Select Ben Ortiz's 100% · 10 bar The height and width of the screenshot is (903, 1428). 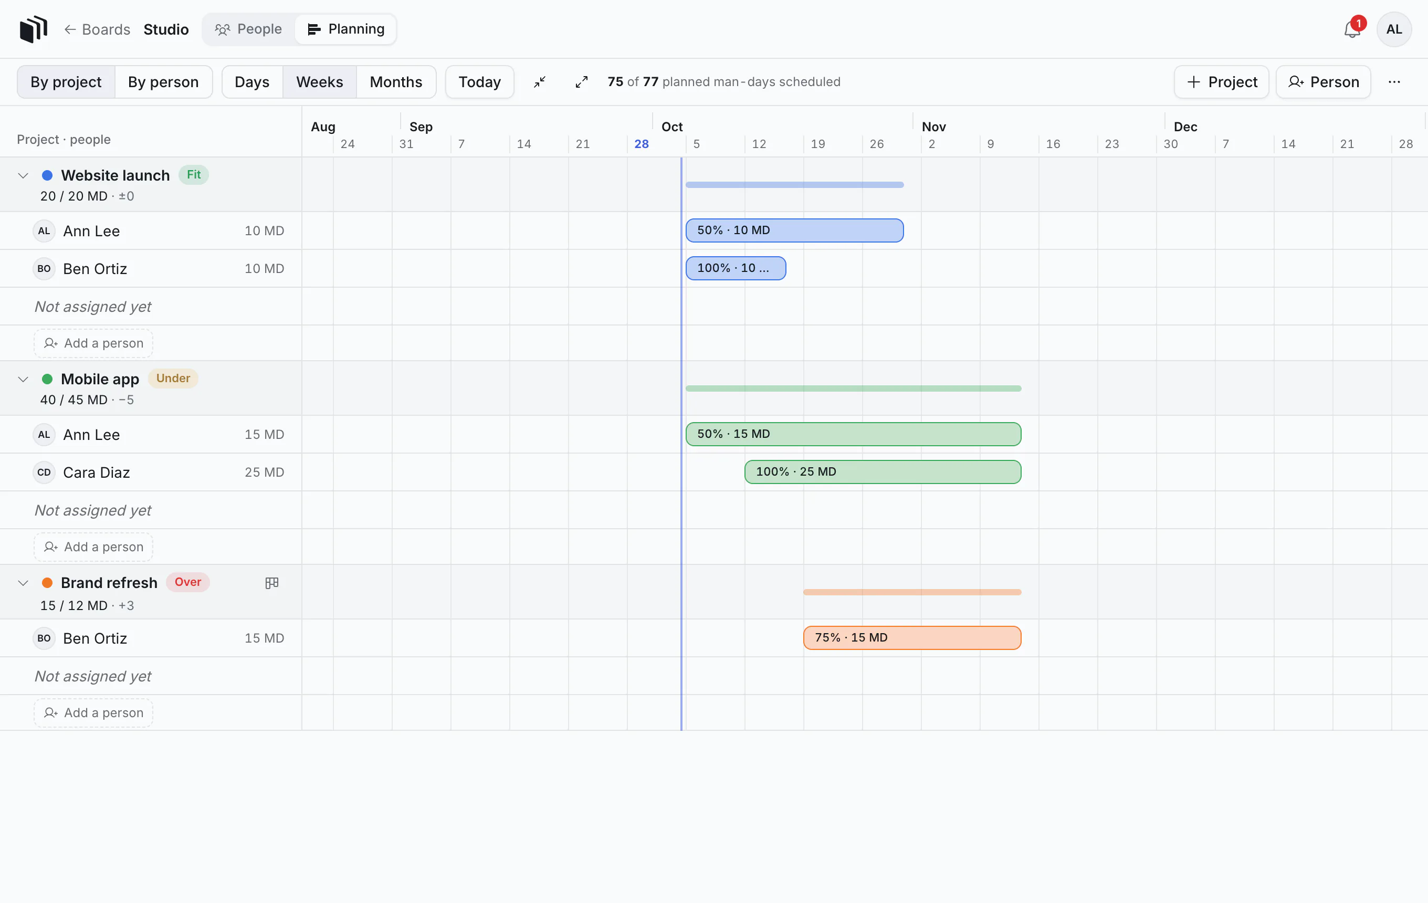tap(736, 269)
